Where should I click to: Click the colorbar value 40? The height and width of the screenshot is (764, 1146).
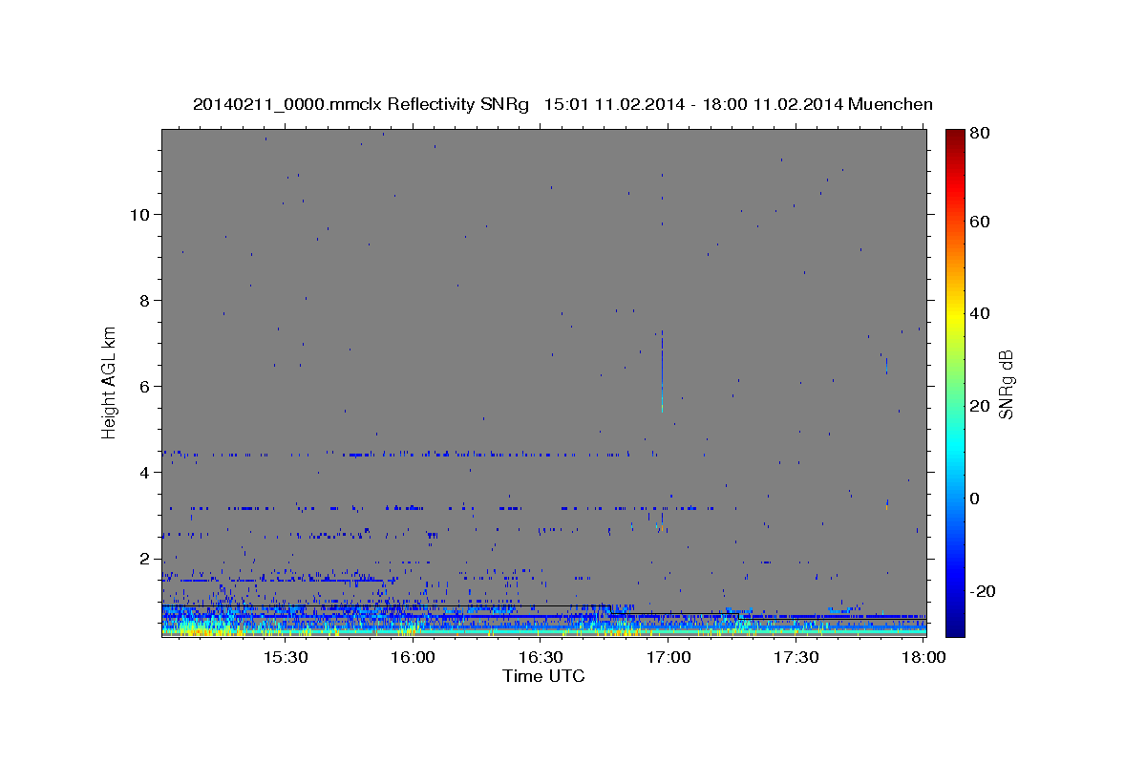[x=980, y=313]
